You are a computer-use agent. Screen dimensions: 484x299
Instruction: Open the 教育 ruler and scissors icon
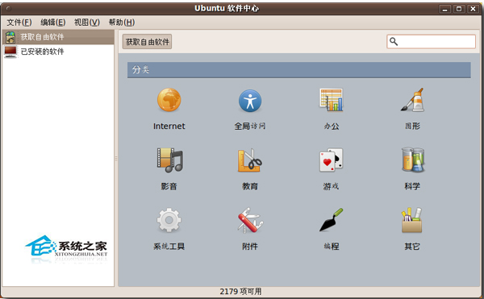click(x=250, y=160)
